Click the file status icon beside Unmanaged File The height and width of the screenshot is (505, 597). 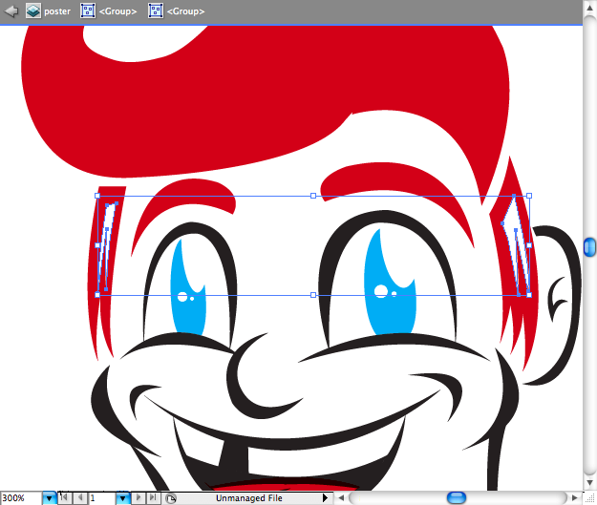point(171,498)
